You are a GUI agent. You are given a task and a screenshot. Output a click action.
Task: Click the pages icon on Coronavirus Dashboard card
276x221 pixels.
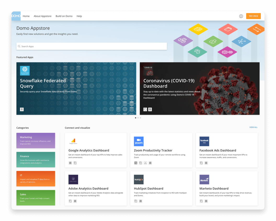tap(145, 109)
